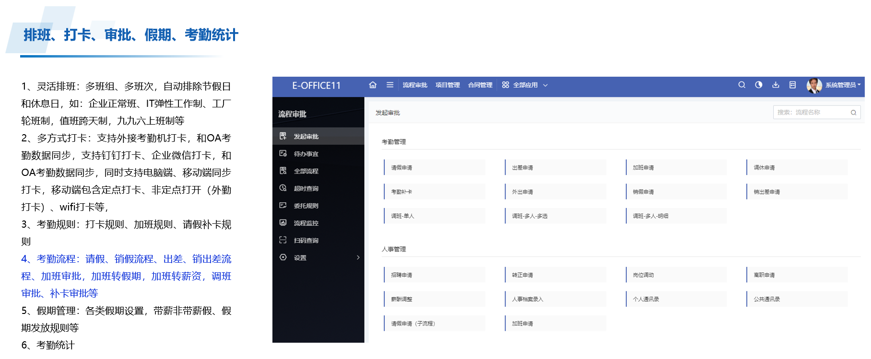Open 发起审批 in the sidebar
This screenshot has width=871, height=359.
[x=318, y=136]
